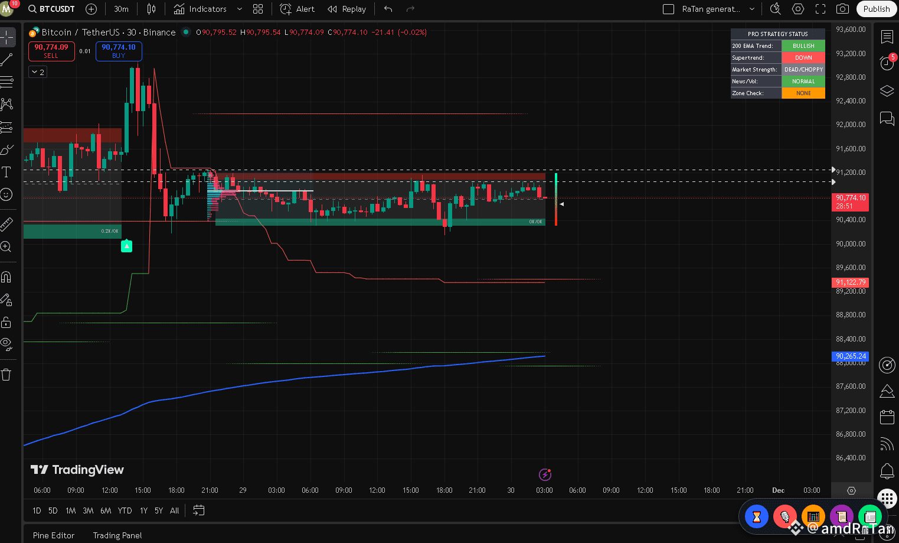Set date range to All

(x=175, y=511)
